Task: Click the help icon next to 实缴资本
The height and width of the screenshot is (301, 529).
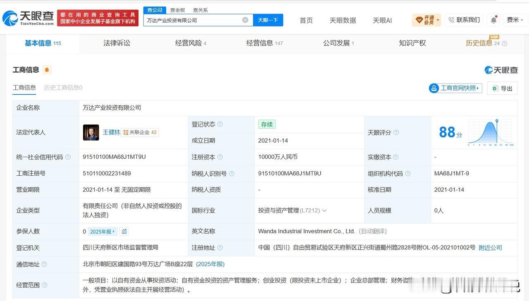Action: click(x=396, y=157)
